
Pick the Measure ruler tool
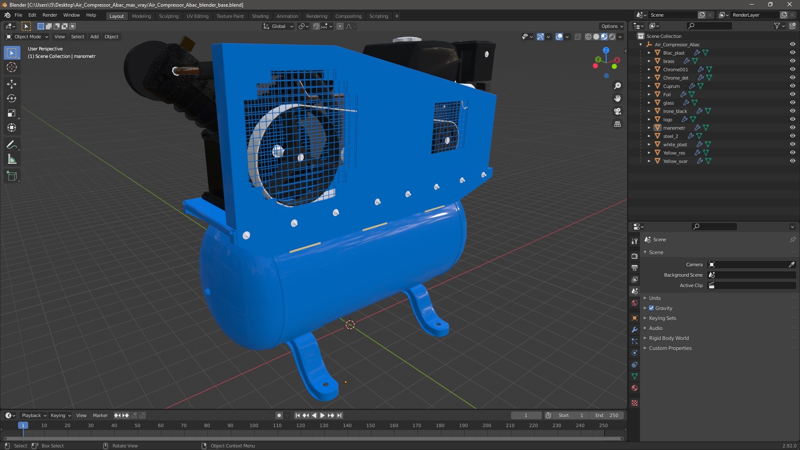click(x=12, y=159)
